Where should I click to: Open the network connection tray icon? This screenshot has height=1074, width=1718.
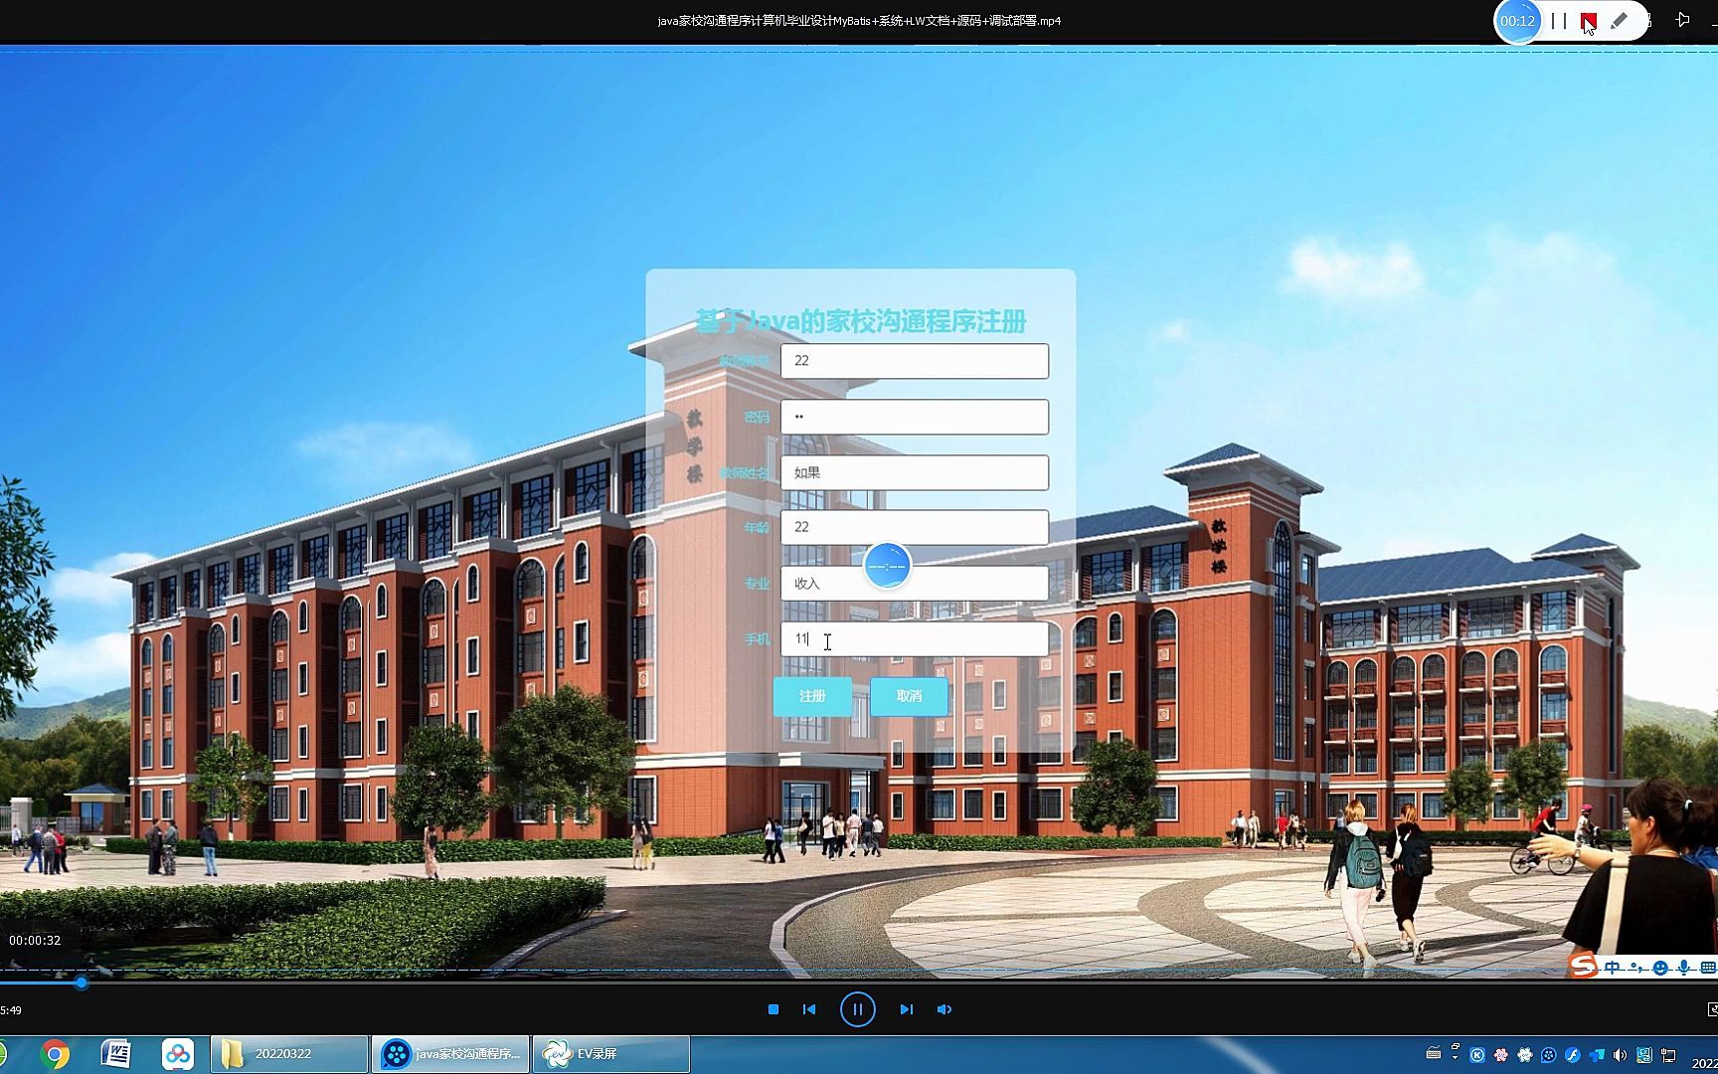pos(1668,1055)
